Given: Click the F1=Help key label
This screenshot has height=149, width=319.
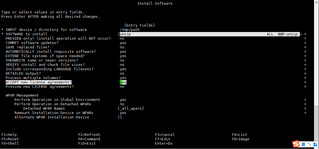Looking at the screenshot, I should point(9,135).
